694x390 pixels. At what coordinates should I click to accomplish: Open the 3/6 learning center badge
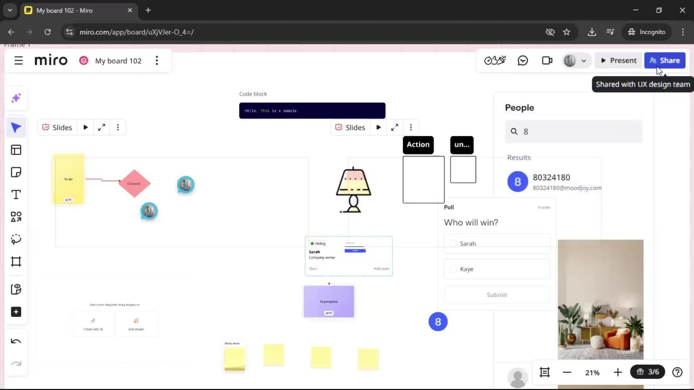[648, 372]
